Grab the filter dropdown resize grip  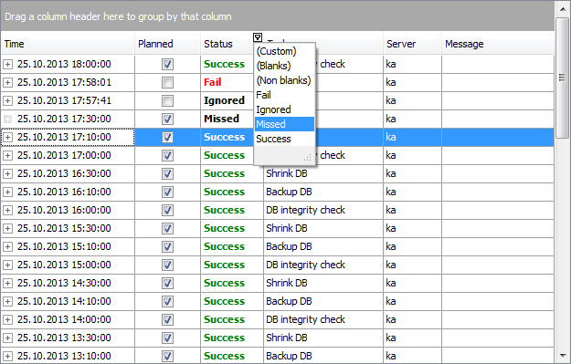click(x=308, y=157)
